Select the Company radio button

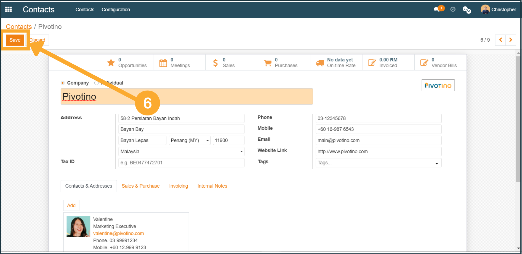(x=63, y=83)
